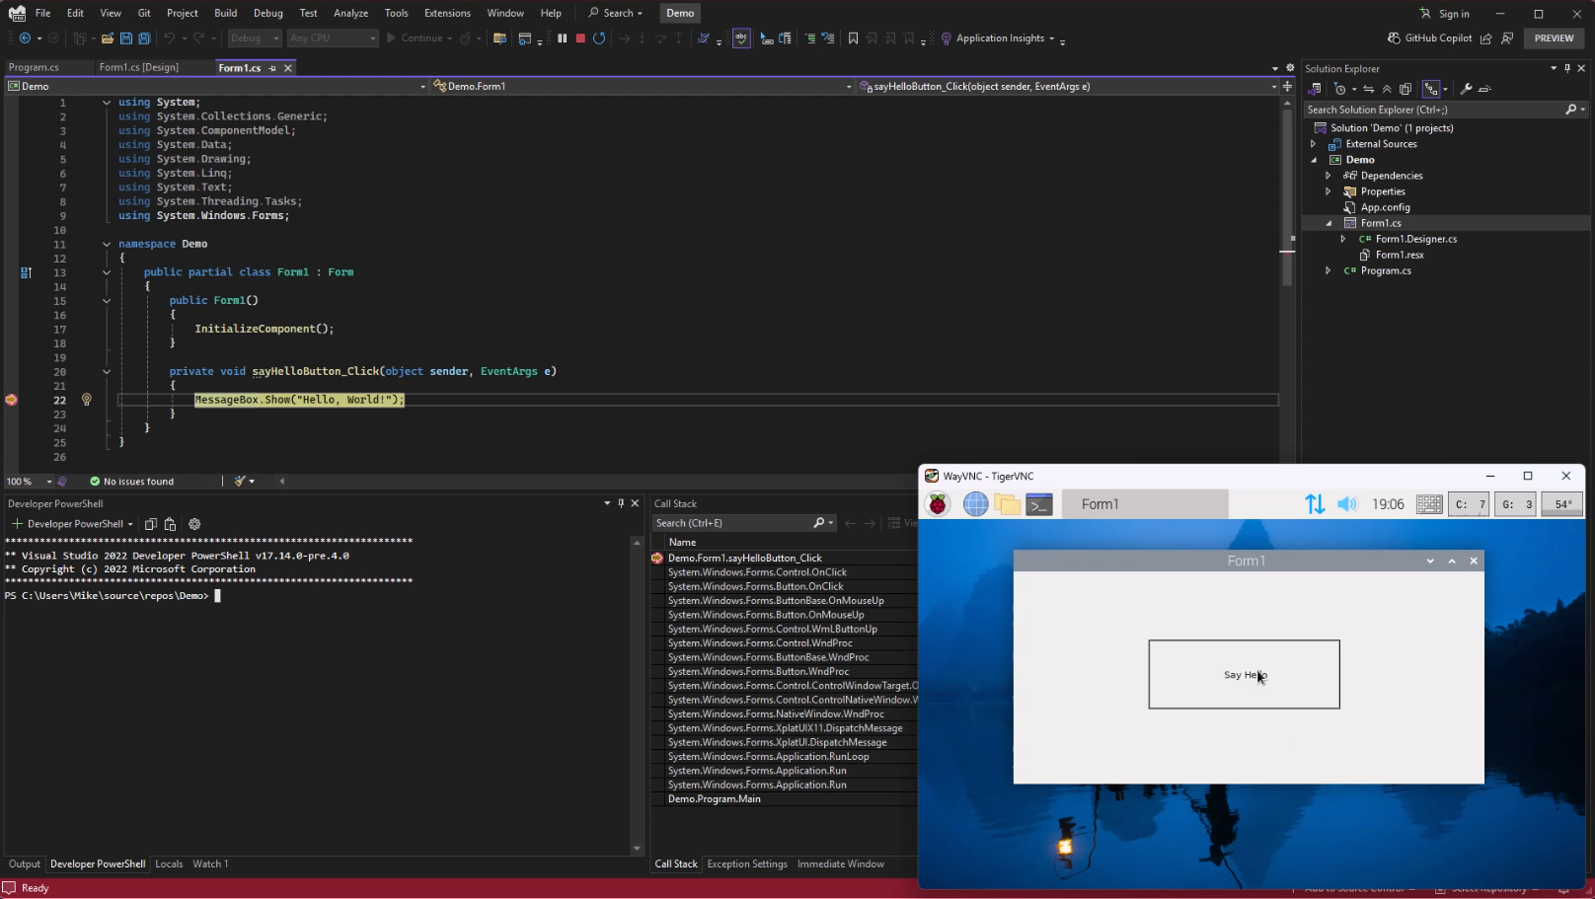The image size is (1595, 899).
Task: Open the Developer PowerShell shell dropdown
Action: coord(129,524)
